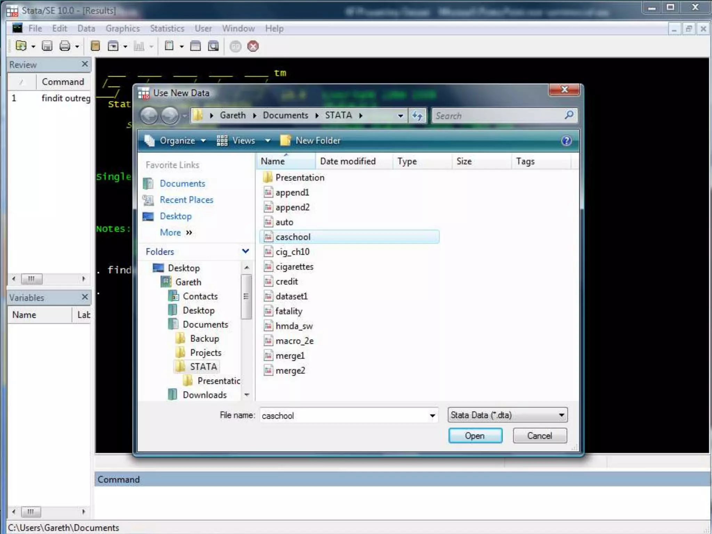
Task: Open the Viewer window icon
Action: 113,46
